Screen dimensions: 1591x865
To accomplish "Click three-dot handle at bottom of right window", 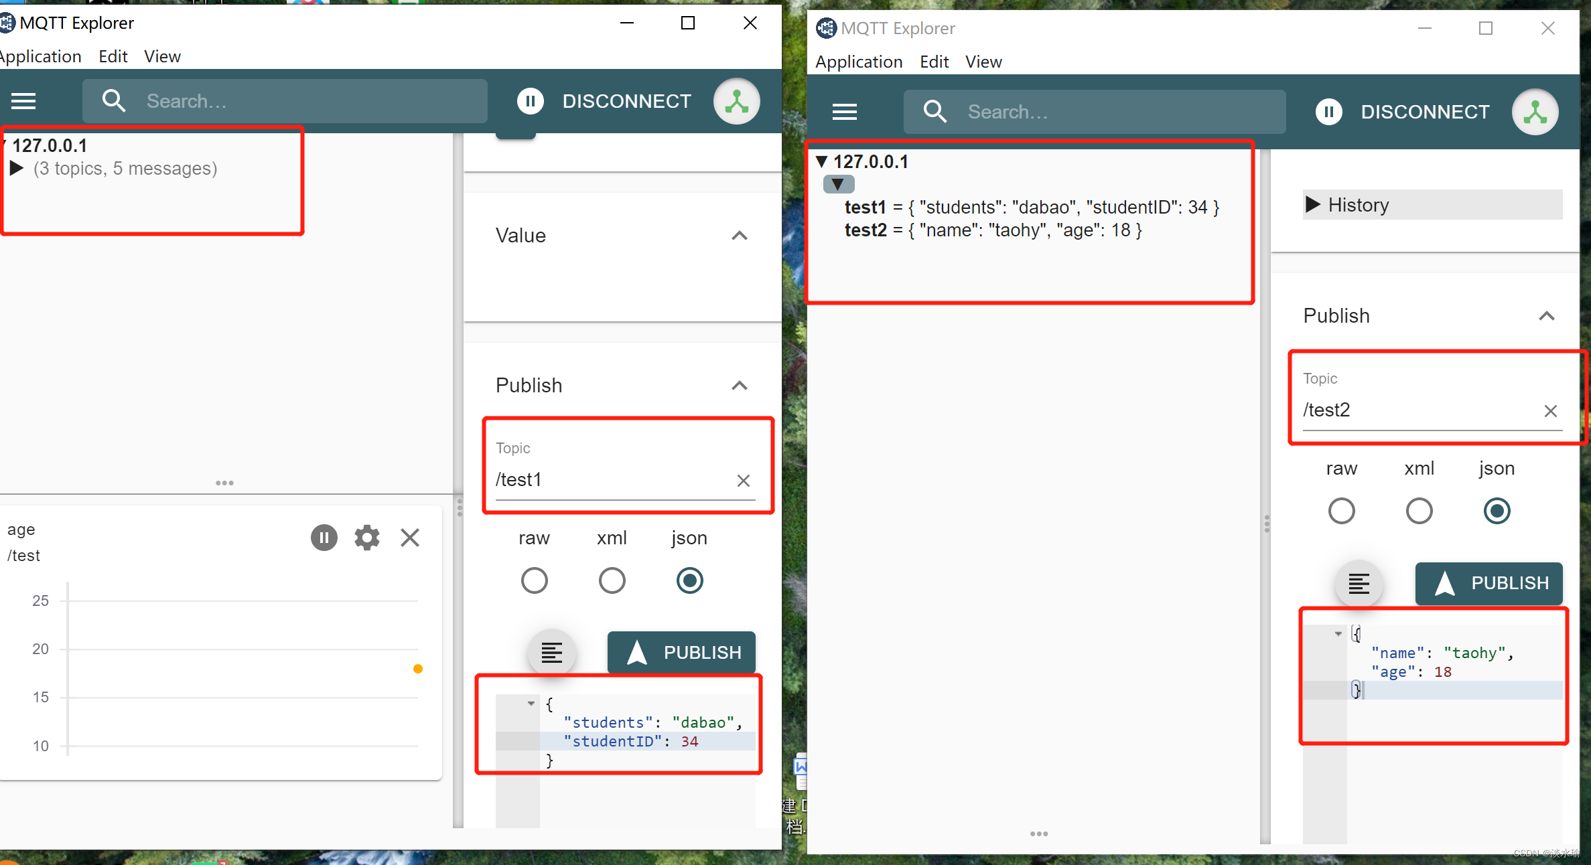I will click(x=1039, y=834).
